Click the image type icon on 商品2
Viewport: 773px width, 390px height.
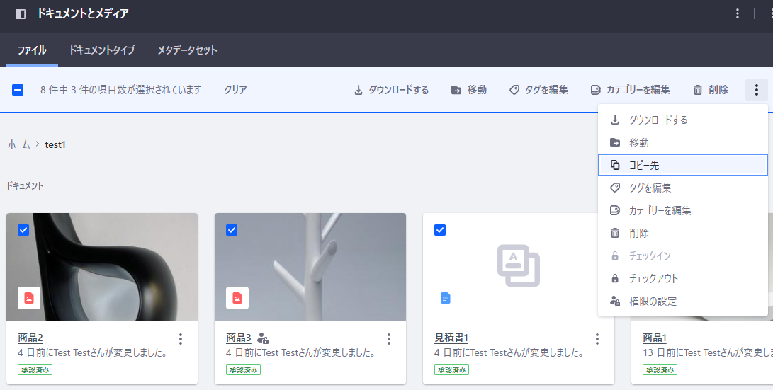pyautogui.click(x=29, y=298)
